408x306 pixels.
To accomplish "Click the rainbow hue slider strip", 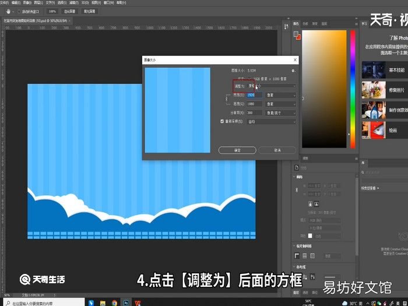I will pos(353,89).
